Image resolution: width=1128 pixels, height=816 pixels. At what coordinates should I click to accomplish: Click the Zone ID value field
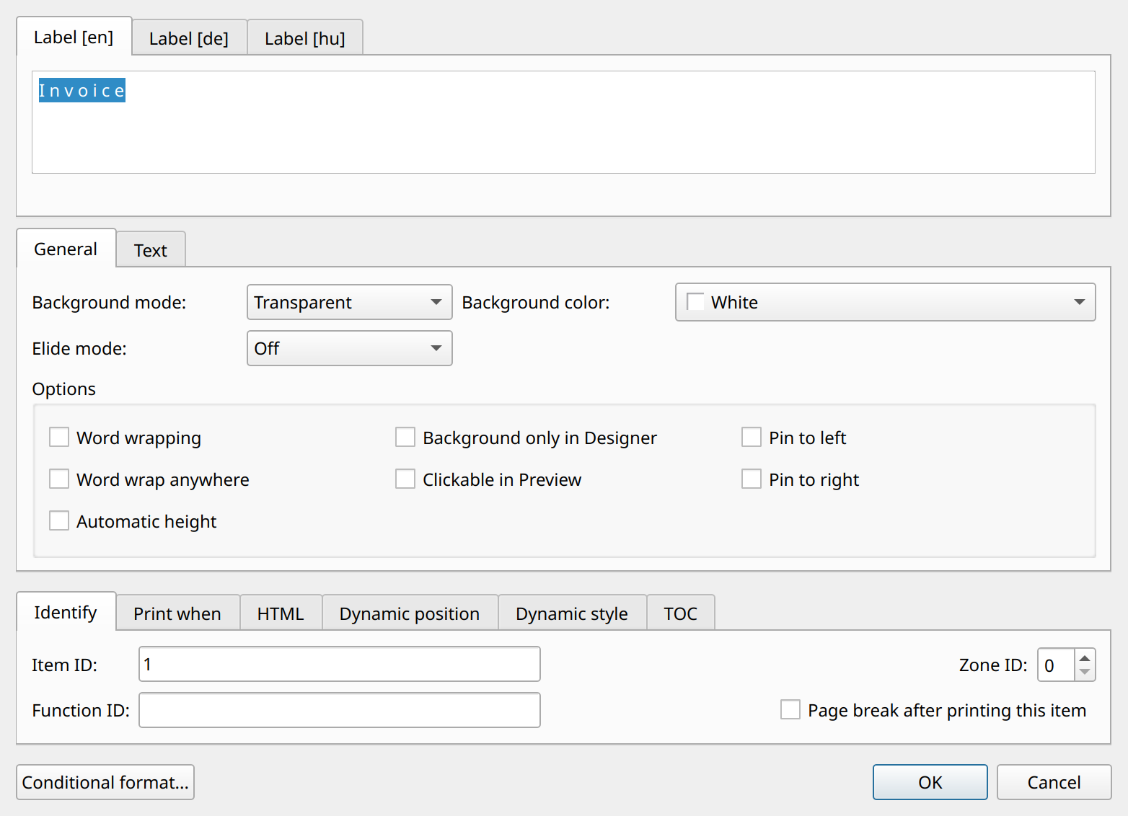click(1056, 665)
